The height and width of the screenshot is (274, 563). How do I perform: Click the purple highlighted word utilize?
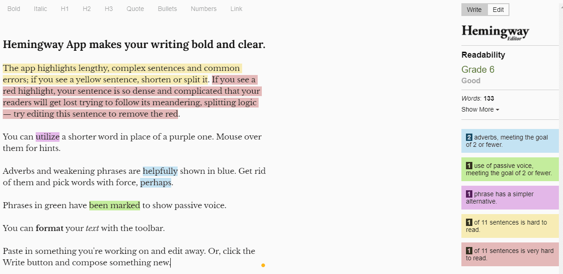tap(48, 137)
